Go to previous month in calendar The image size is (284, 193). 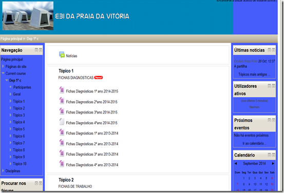point(236,164)
